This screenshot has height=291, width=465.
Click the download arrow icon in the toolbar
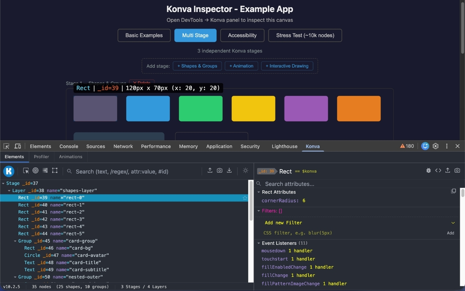click(x=229, y=170)
